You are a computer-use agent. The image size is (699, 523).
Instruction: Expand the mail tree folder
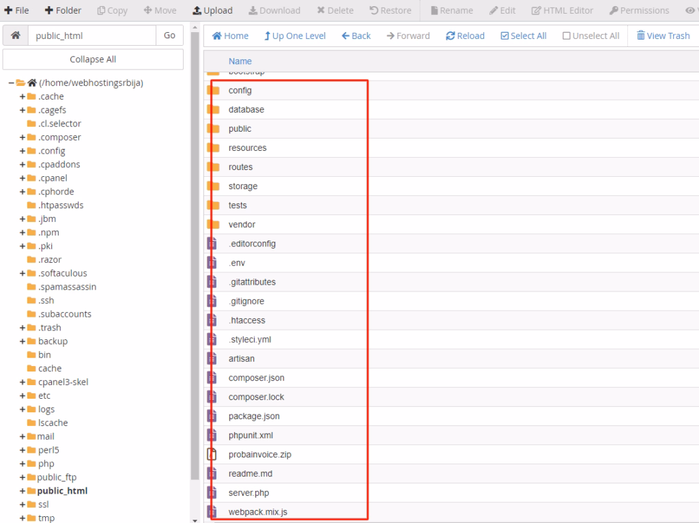pyautogui.click(x=23, y=436)
